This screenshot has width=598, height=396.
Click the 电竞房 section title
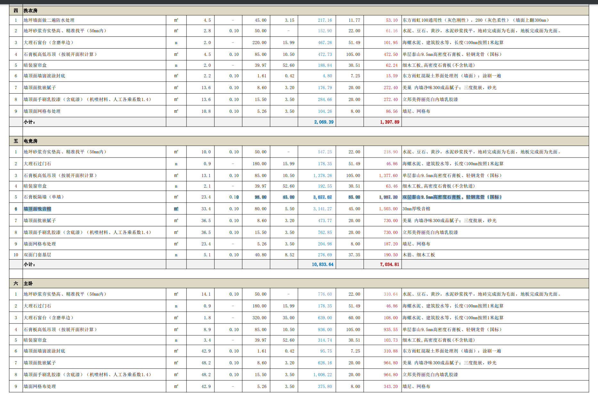click(30, 141)
